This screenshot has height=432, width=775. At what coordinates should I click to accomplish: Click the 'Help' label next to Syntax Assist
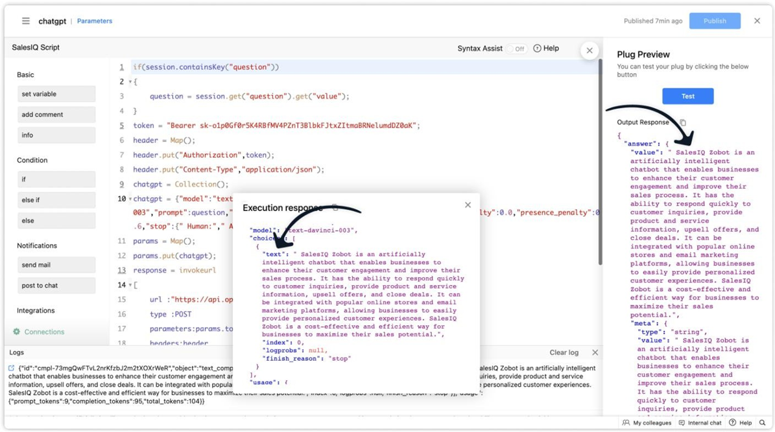click(x=551, y=49)
